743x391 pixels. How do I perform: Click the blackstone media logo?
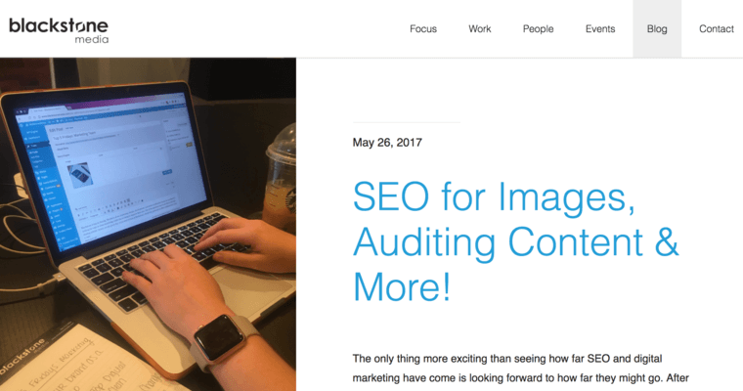click(x=59, y=30)
